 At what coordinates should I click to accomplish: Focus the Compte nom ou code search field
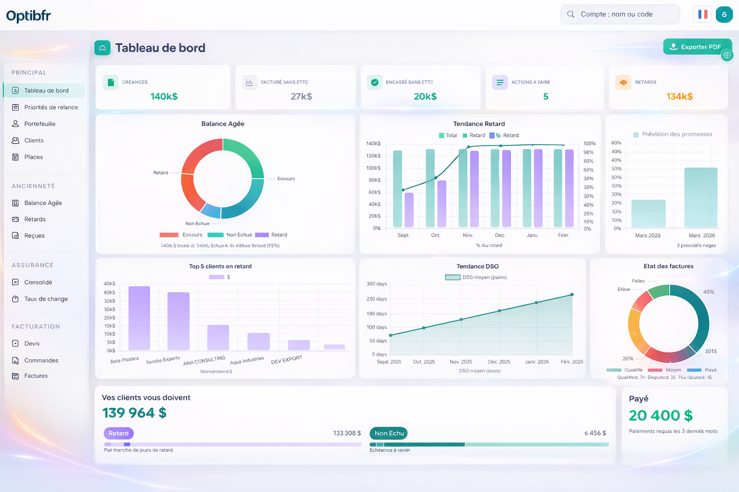coord(620,14)
